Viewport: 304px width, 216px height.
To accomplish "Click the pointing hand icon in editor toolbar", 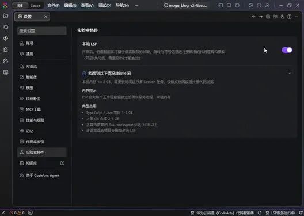I will point(282,17).
